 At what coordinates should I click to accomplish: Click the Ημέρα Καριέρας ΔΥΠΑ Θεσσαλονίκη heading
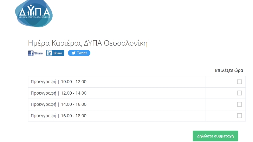coord(87,43)
